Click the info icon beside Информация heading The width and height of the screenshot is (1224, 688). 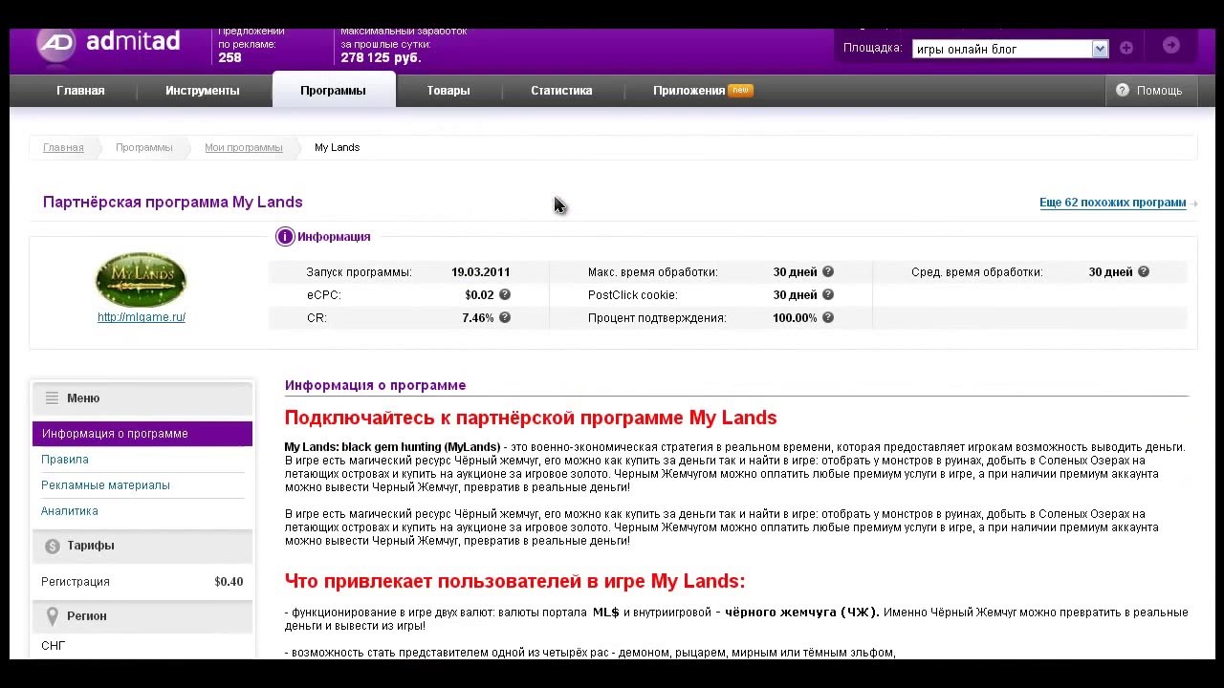pos(285,237)
